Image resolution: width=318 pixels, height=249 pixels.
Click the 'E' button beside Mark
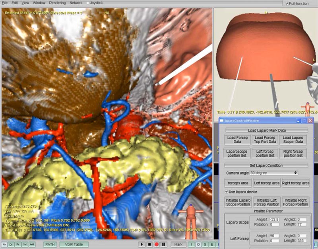[212, 245]
